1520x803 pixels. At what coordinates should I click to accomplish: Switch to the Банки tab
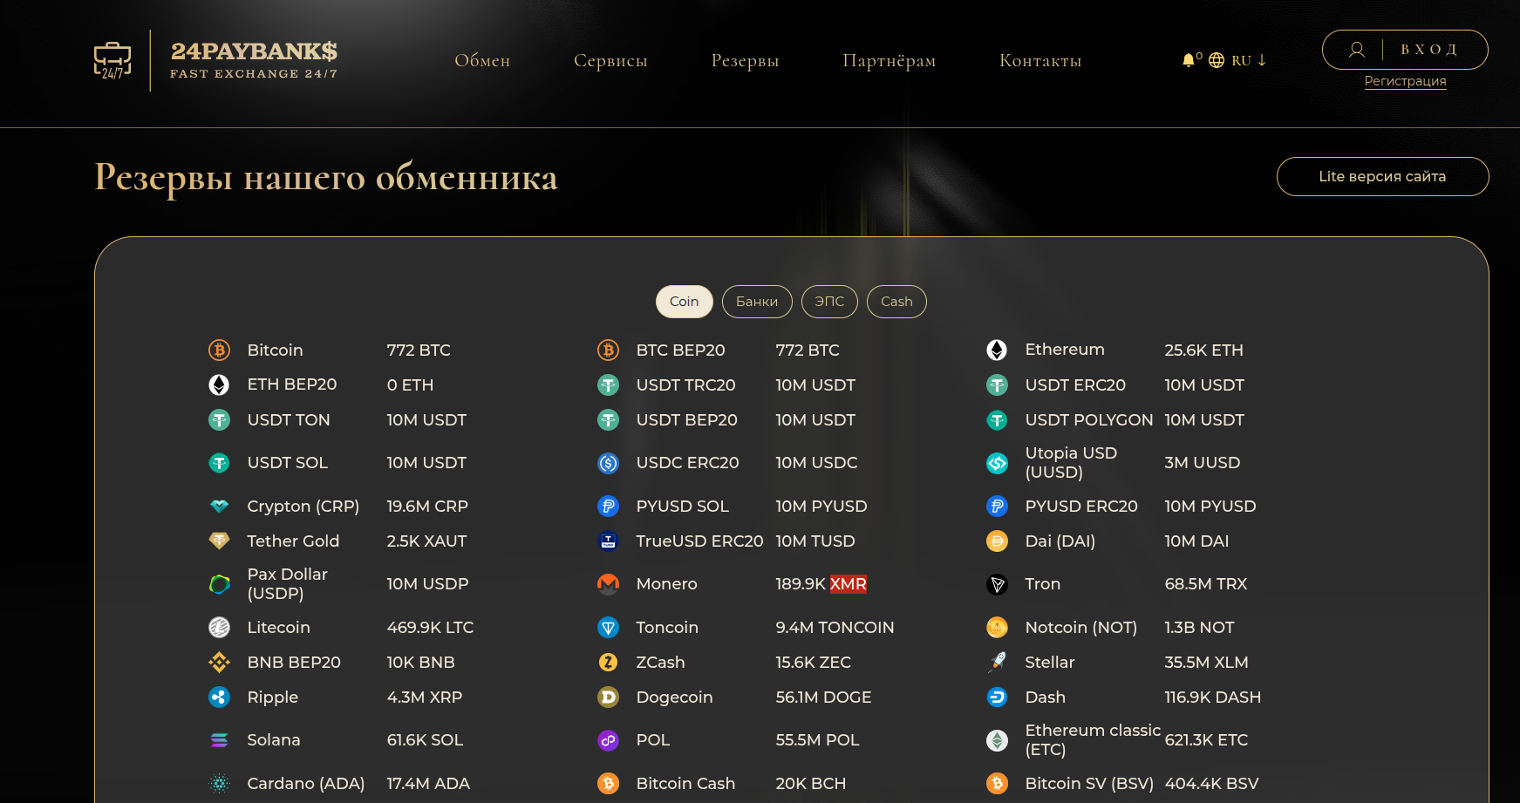pyautogui.click(x=757, y=302)
